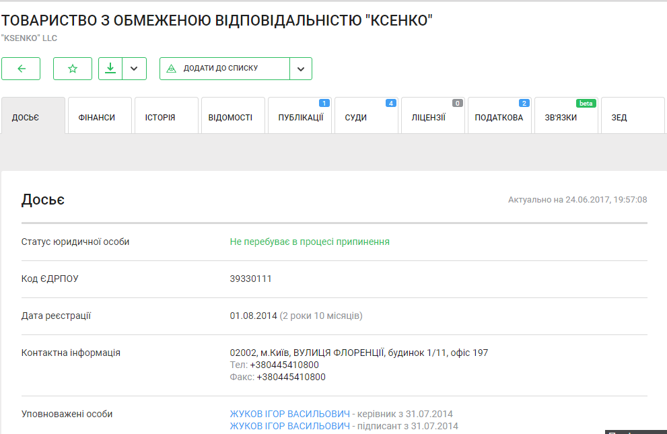The height and width of the screenshot is (434, 667).
Task: Click the phone number after Тел
Action: (x=284, y=365)
